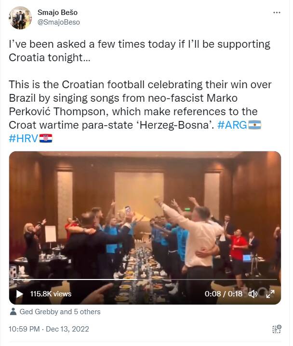Click the Argentina flag emoji
This screenshot has height=346, width=293.
tap(254, 126)
